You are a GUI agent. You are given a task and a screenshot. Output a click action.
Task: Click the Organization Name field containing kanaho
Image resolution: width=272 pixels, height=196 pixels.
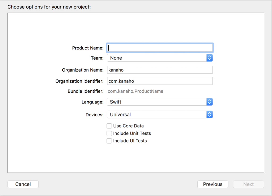click(160, 70)
